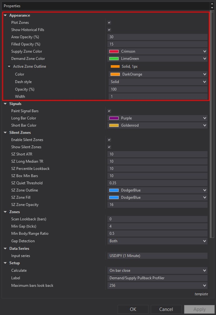Click the DodgerBlue swatch for SZ Zone Fill
Image resolution: width=216 pixels, height=315 pixels.
114,197
